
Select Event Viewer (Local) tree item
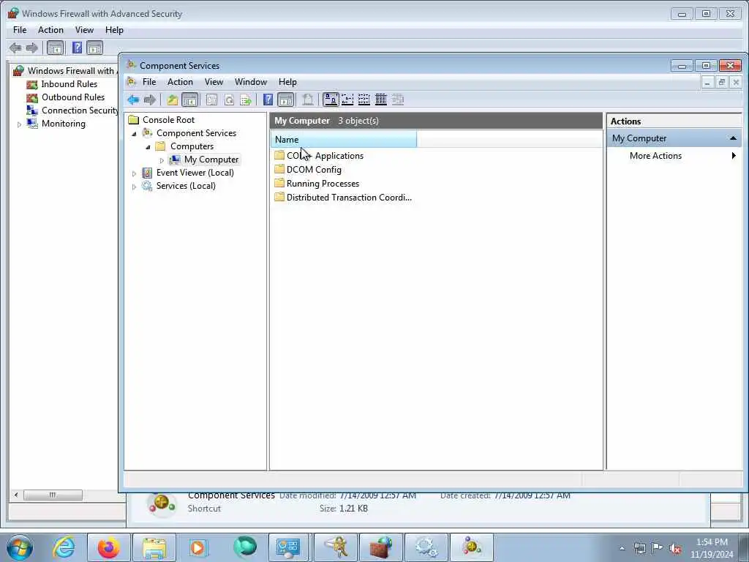pos(195,173)
